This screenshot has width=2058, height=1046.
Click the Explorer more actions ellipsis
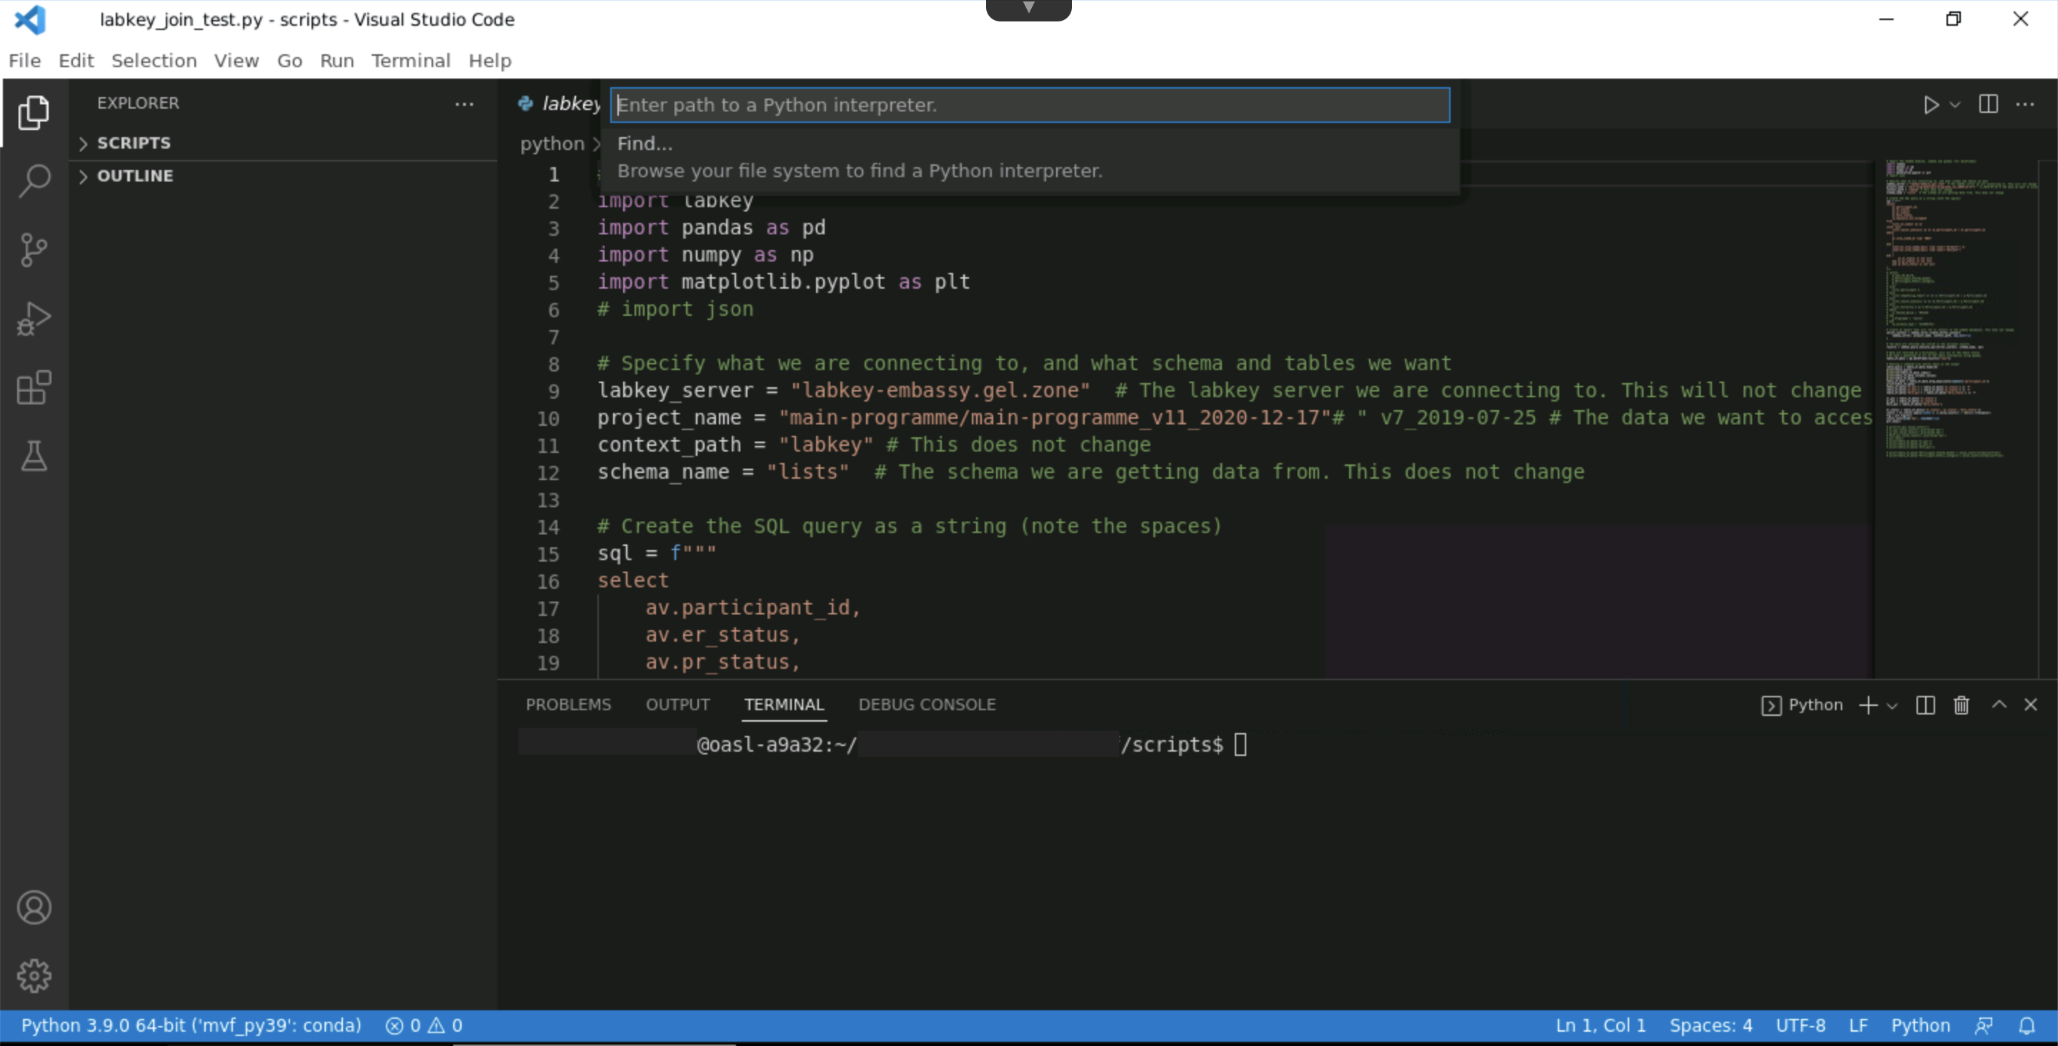pyautogui.click(x=464, y=104)
